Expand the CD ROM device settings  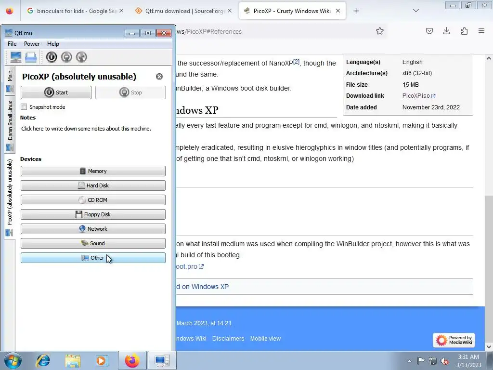click(x=93, y=200)
